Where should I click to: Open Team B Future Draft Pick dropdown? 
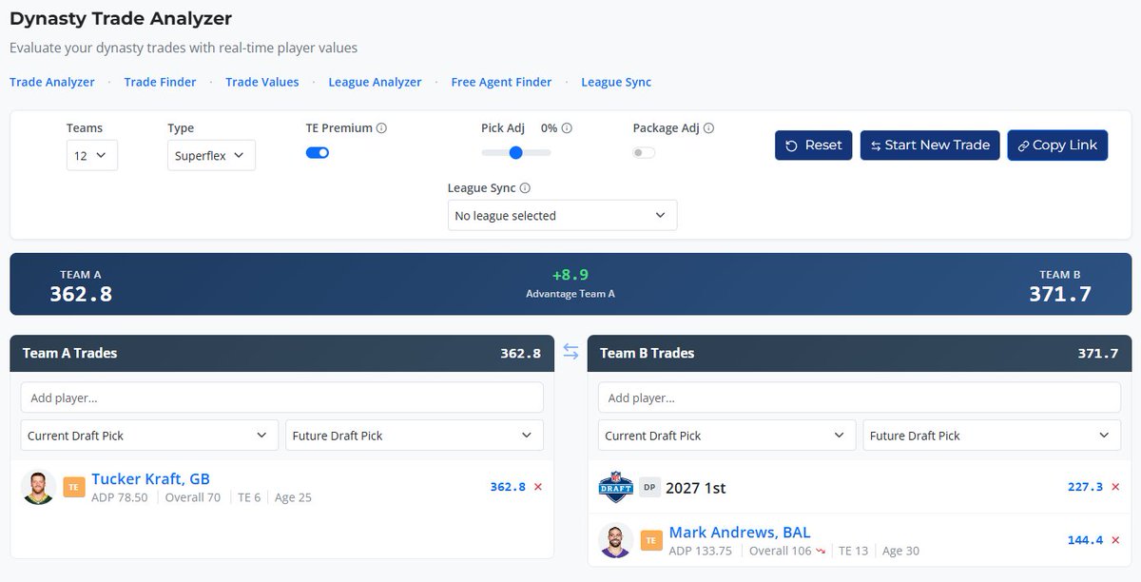[992, 436]
